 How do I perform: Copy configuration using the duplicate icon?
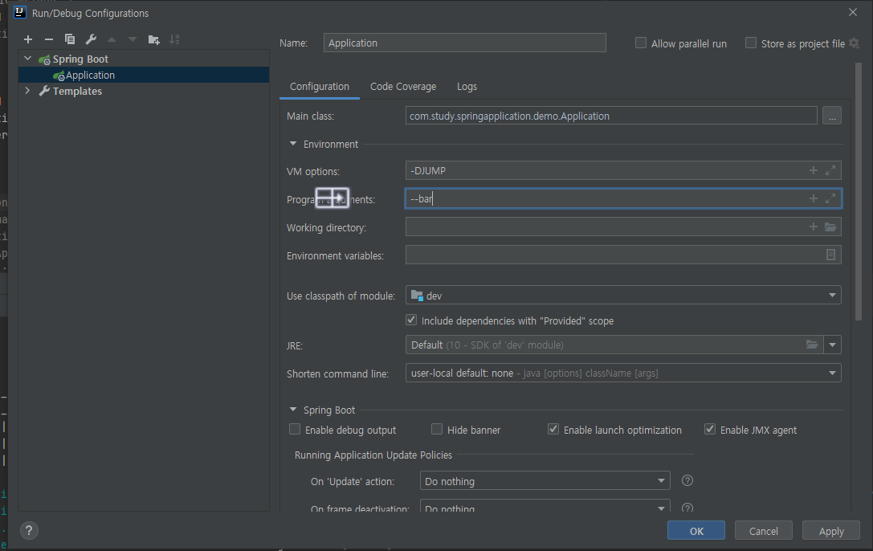[x=70, y=39]
